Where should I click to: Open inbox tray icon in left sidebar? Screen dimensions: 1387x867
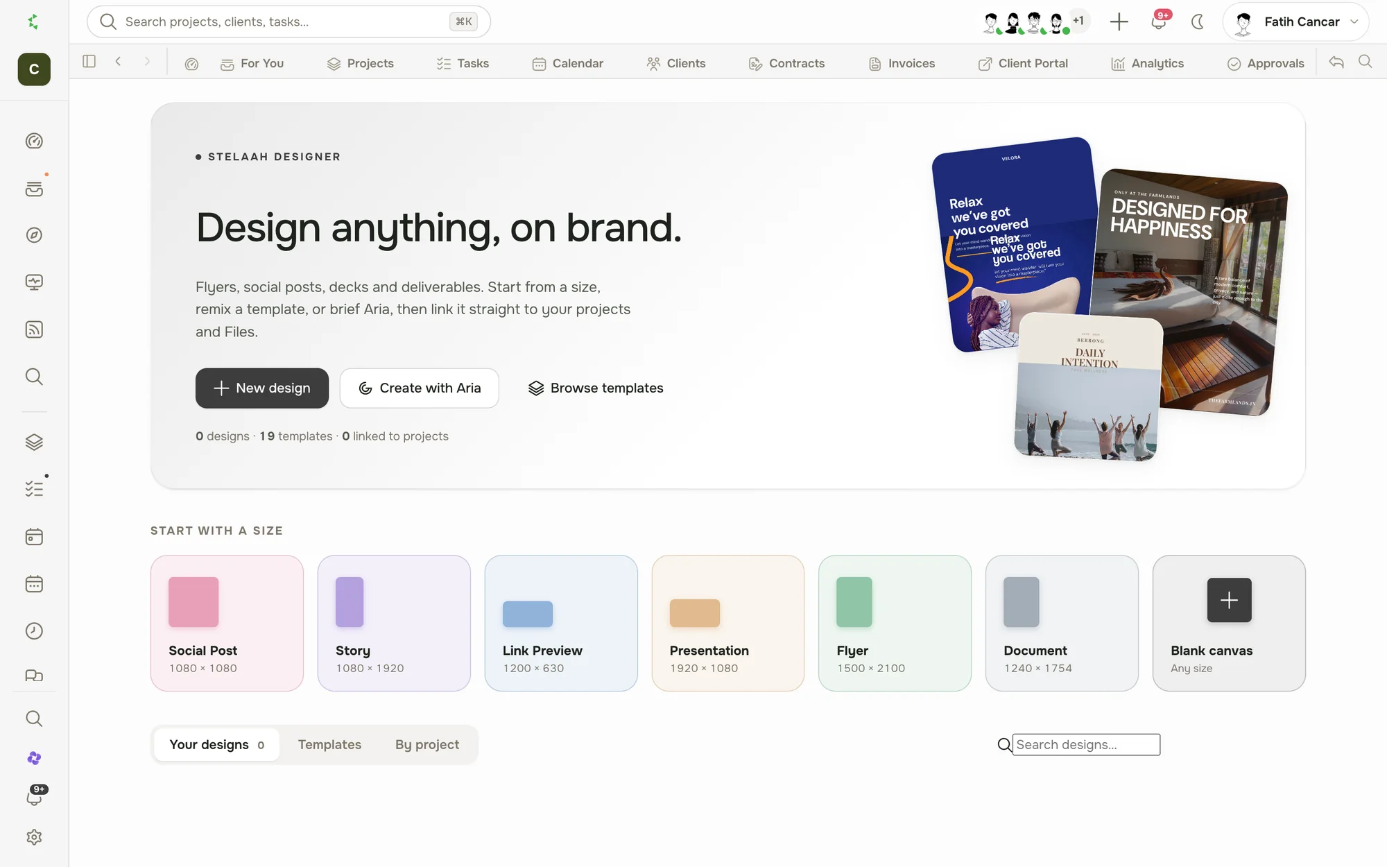point(34,189)
